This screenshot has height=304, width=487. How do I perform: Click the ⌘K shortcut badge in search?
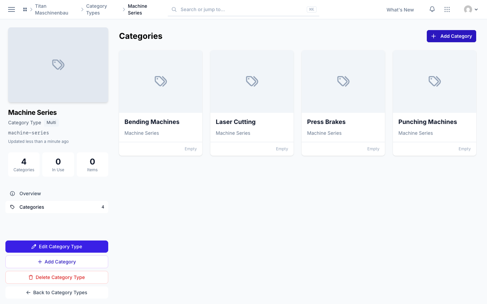[311, 9]
